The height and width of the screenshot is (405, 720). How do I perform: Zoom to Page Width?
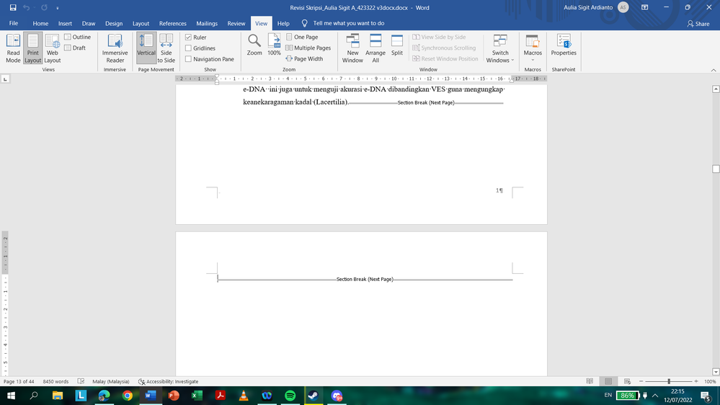tap(304, 59)
